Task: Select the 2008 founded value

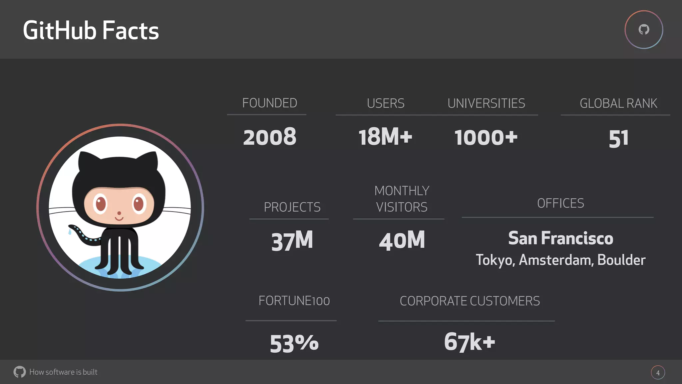Action: [270, 137]
